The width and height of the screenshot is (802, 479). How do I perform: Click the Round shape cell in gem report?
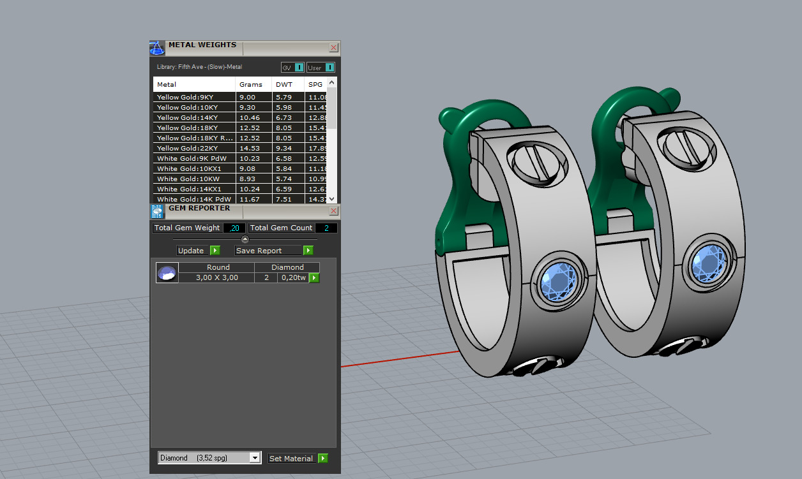pyautogui.click(x=218, y=267)
